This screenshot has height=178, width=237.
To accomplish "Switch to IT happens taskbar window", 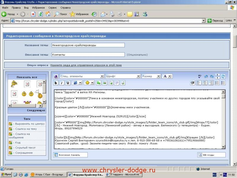I will tap(124, 174).
